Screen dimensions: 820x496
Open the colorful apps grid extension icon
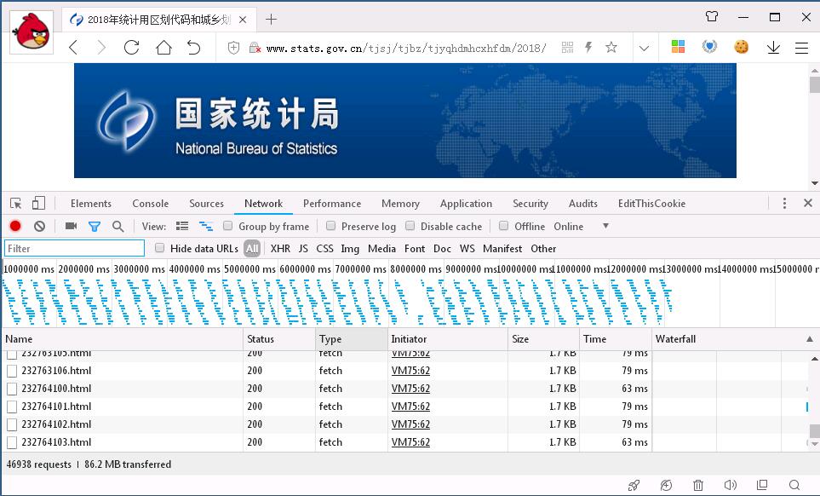(678, 47)
